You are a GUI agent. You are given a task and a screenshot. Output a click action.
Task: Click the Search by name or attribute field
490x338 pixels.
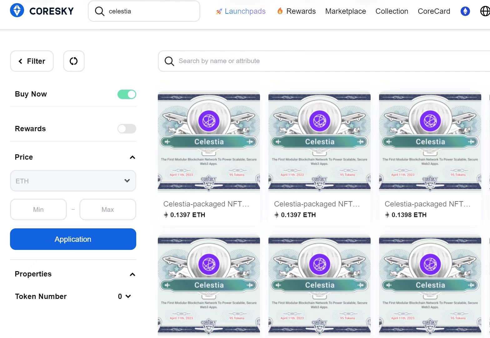coord(324,61)
